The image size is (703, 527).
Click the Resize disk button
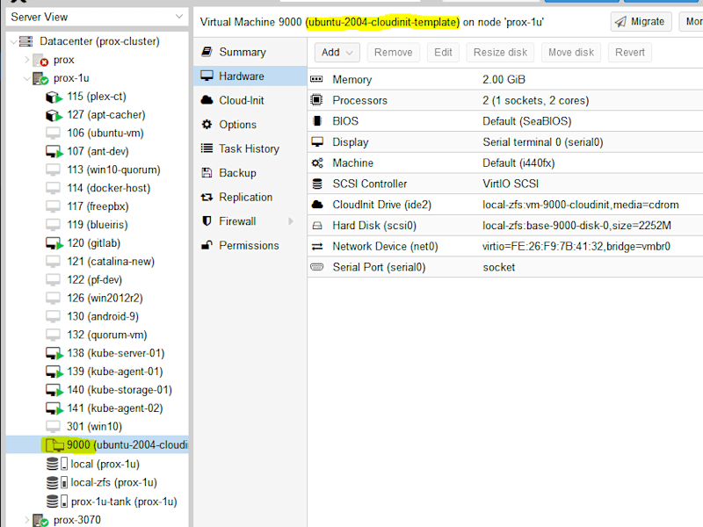[x=500, y=53]
